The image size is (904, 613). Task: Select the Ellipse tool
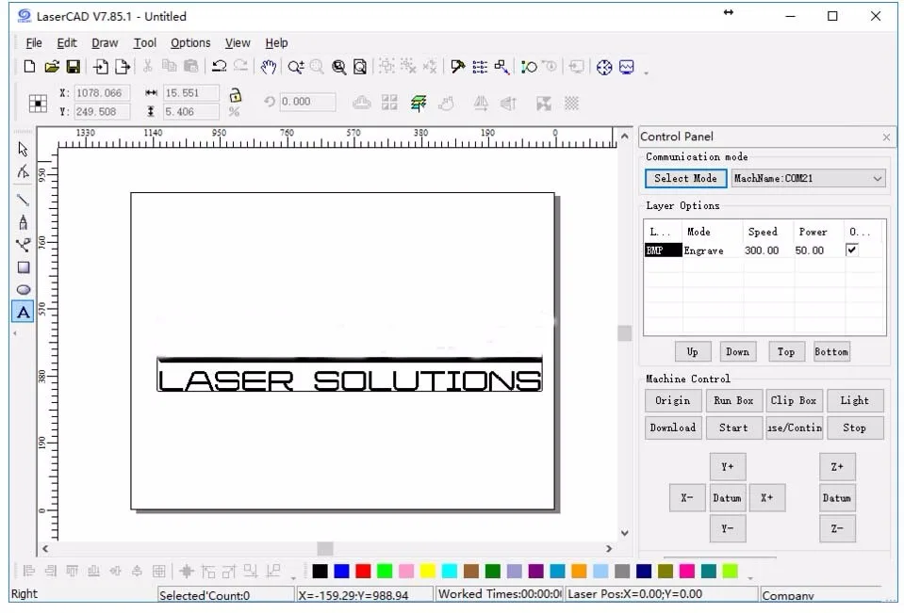[22, 289]
